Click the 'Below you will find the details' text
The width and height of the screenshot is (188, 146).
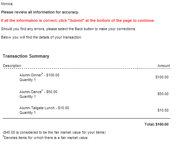[42, 38]
